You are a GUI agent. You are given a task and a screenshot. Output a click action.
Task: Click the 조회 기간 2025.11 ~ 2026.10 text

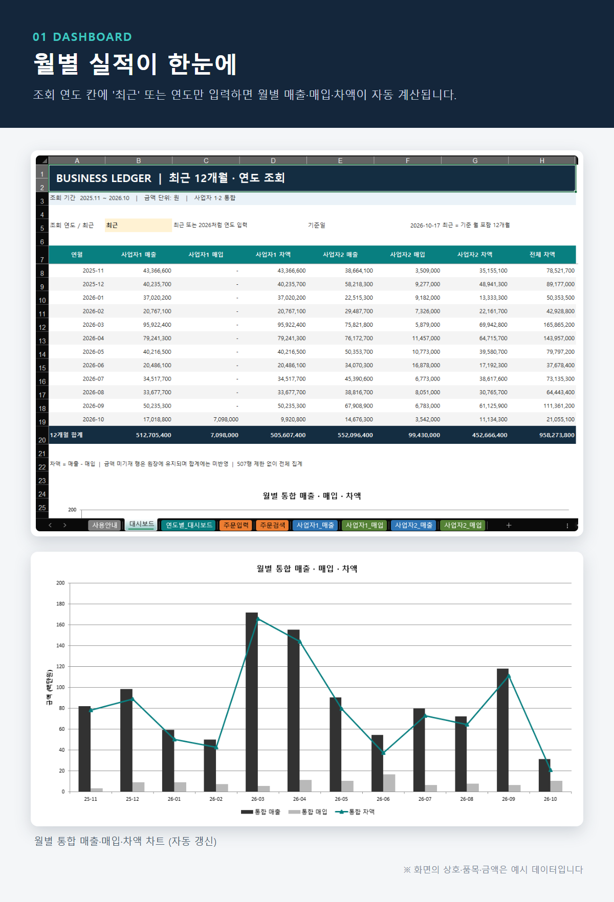(90, 198)
